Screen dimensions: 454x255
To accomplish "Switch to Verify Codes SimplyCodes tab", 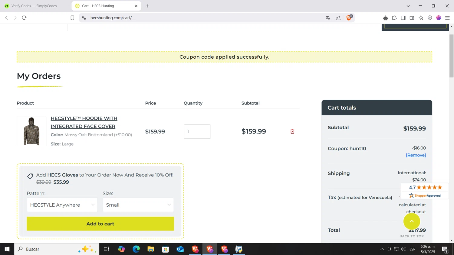I will pos(34,6).
